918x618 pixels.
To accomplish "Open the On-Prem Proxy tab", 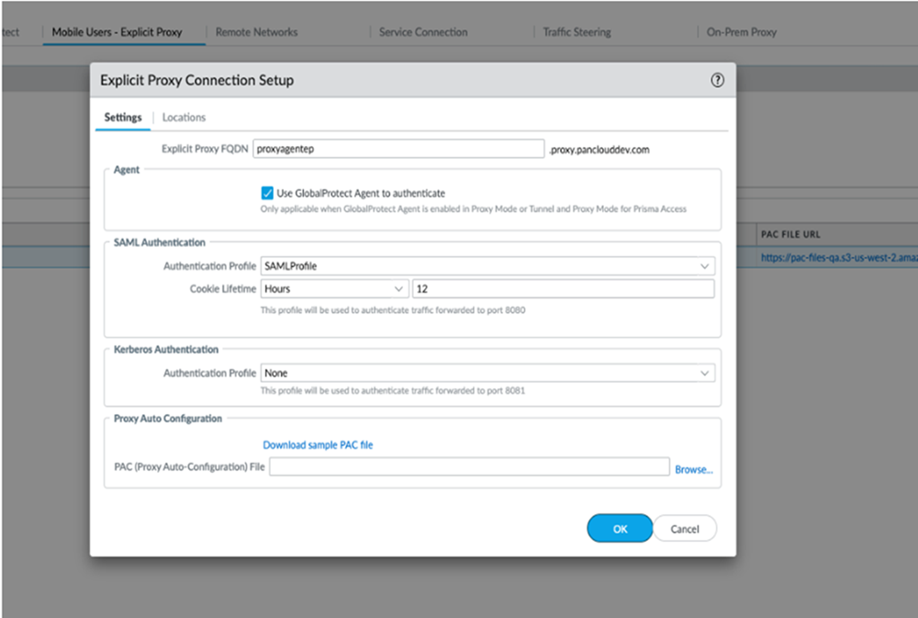I will (x=740, y=31).
